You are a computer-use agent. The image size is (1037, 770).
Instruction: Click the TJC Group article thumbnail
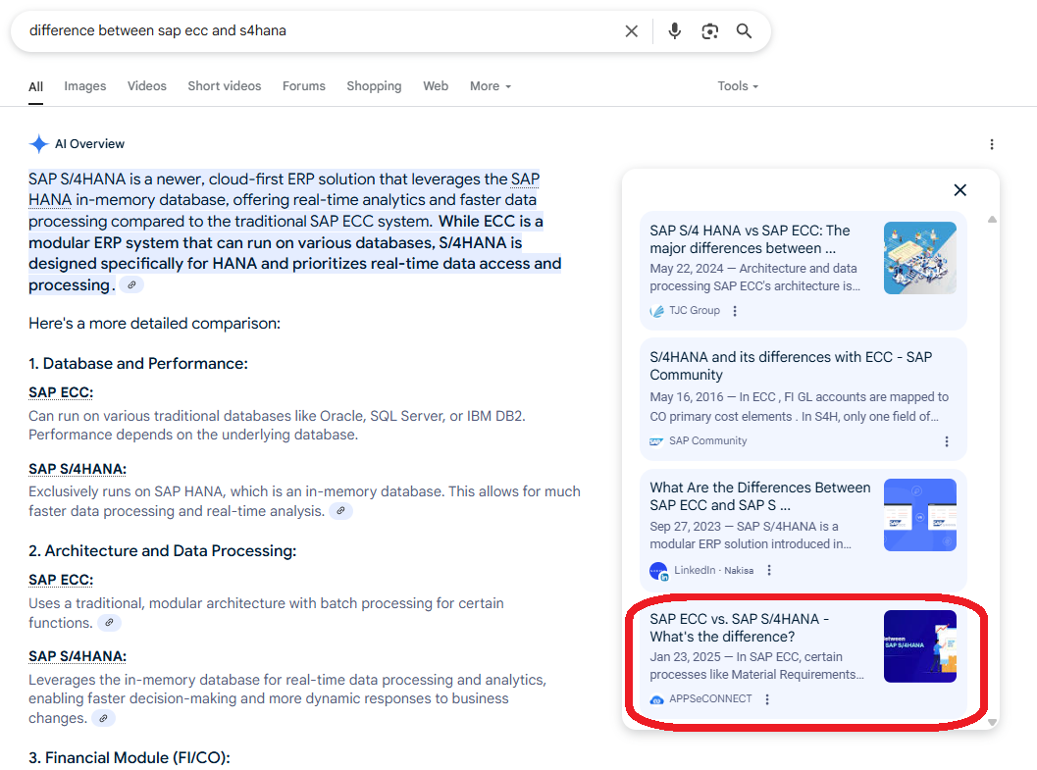click(920, 258)
